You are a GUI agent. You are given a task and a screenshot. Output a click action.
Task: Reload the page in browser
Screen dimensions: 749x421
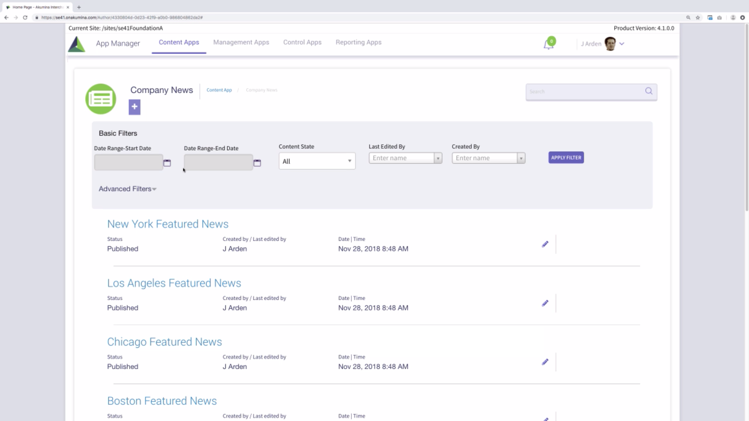(25, 18)
